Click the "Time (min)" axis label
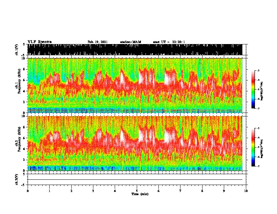 [140, 194]
